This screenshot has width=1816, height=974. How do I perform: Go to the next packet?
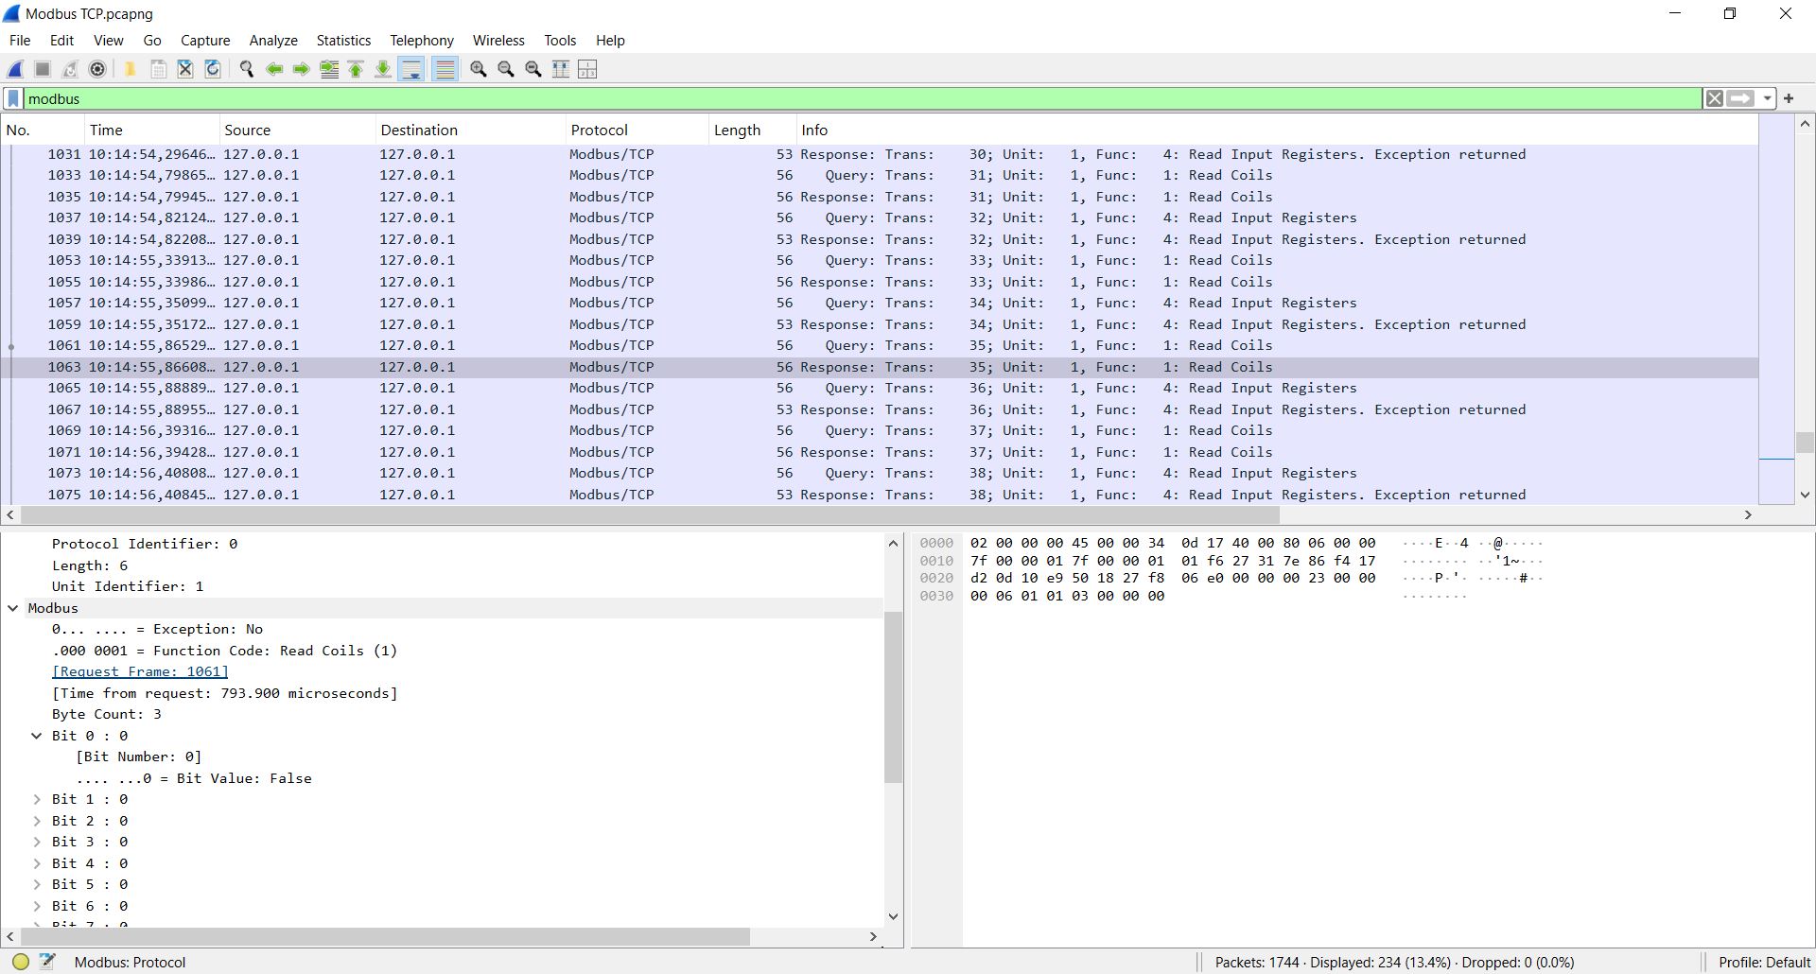tap(301, 68)
